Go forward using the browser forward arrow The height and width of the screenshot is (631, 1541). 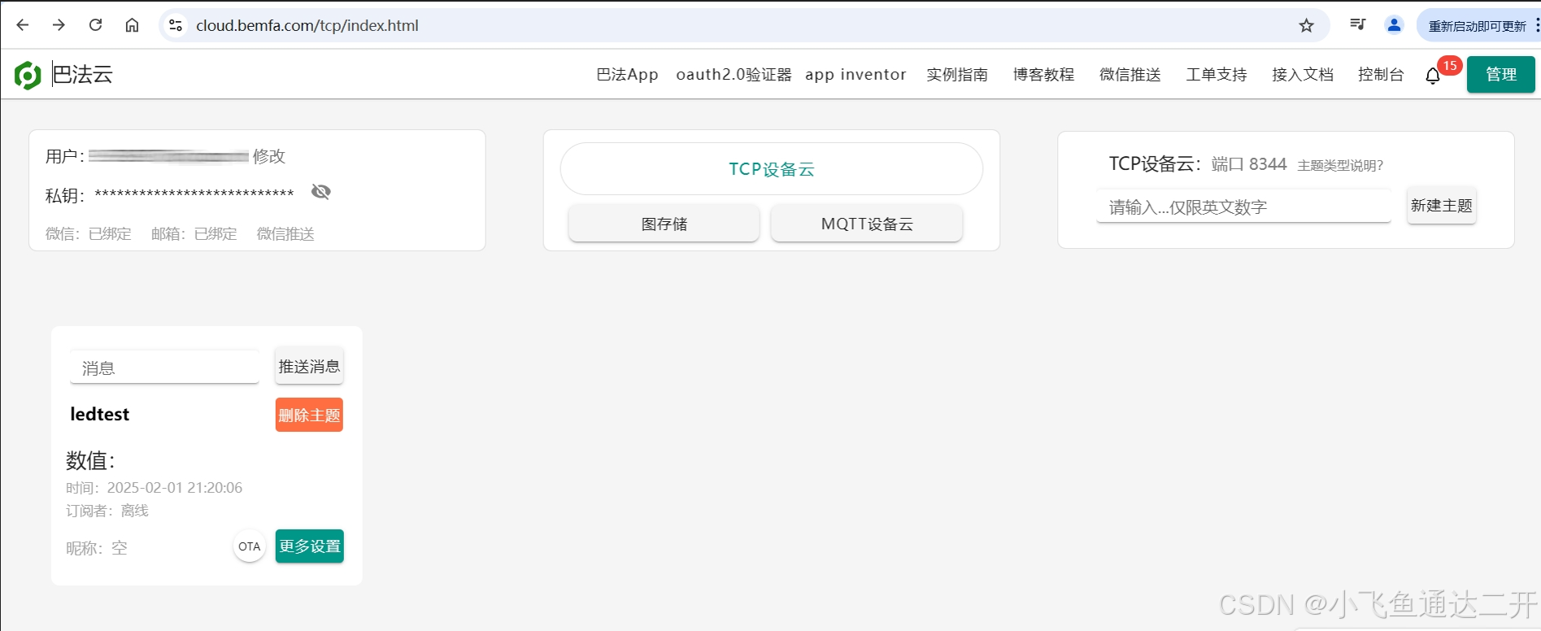point(59,25)
